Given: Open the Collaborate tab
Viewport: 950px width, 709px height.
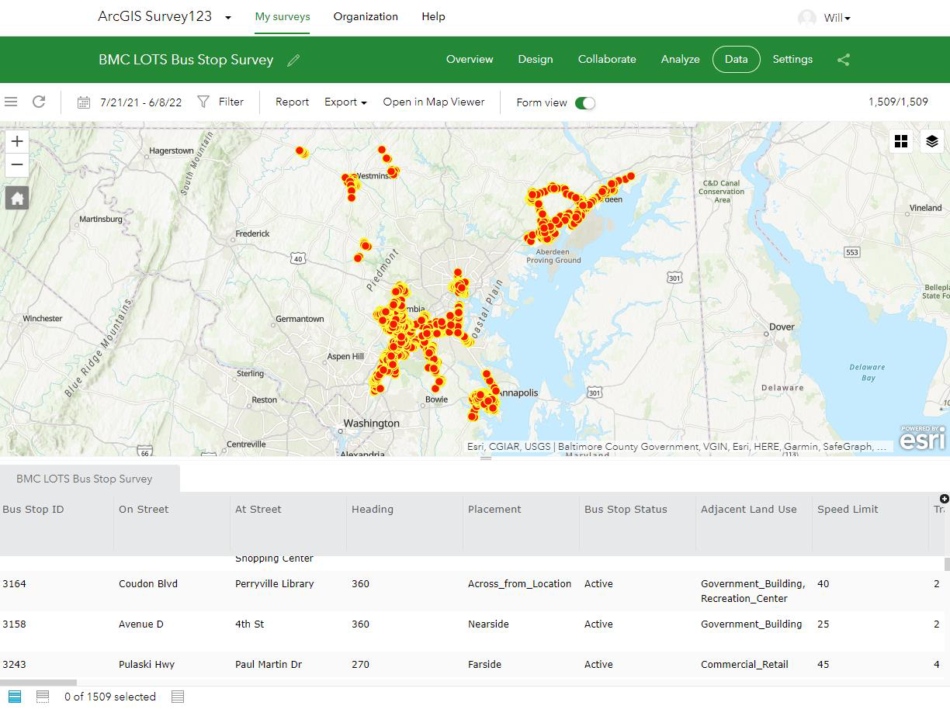Looking at the screenshot, I should [607, 59].
